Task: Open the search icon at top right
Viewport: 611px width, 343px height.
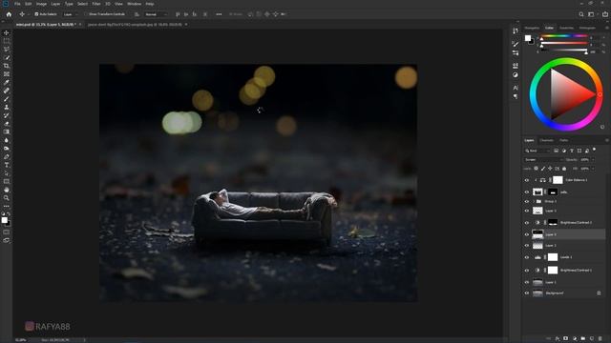Action: coord(581,14)
